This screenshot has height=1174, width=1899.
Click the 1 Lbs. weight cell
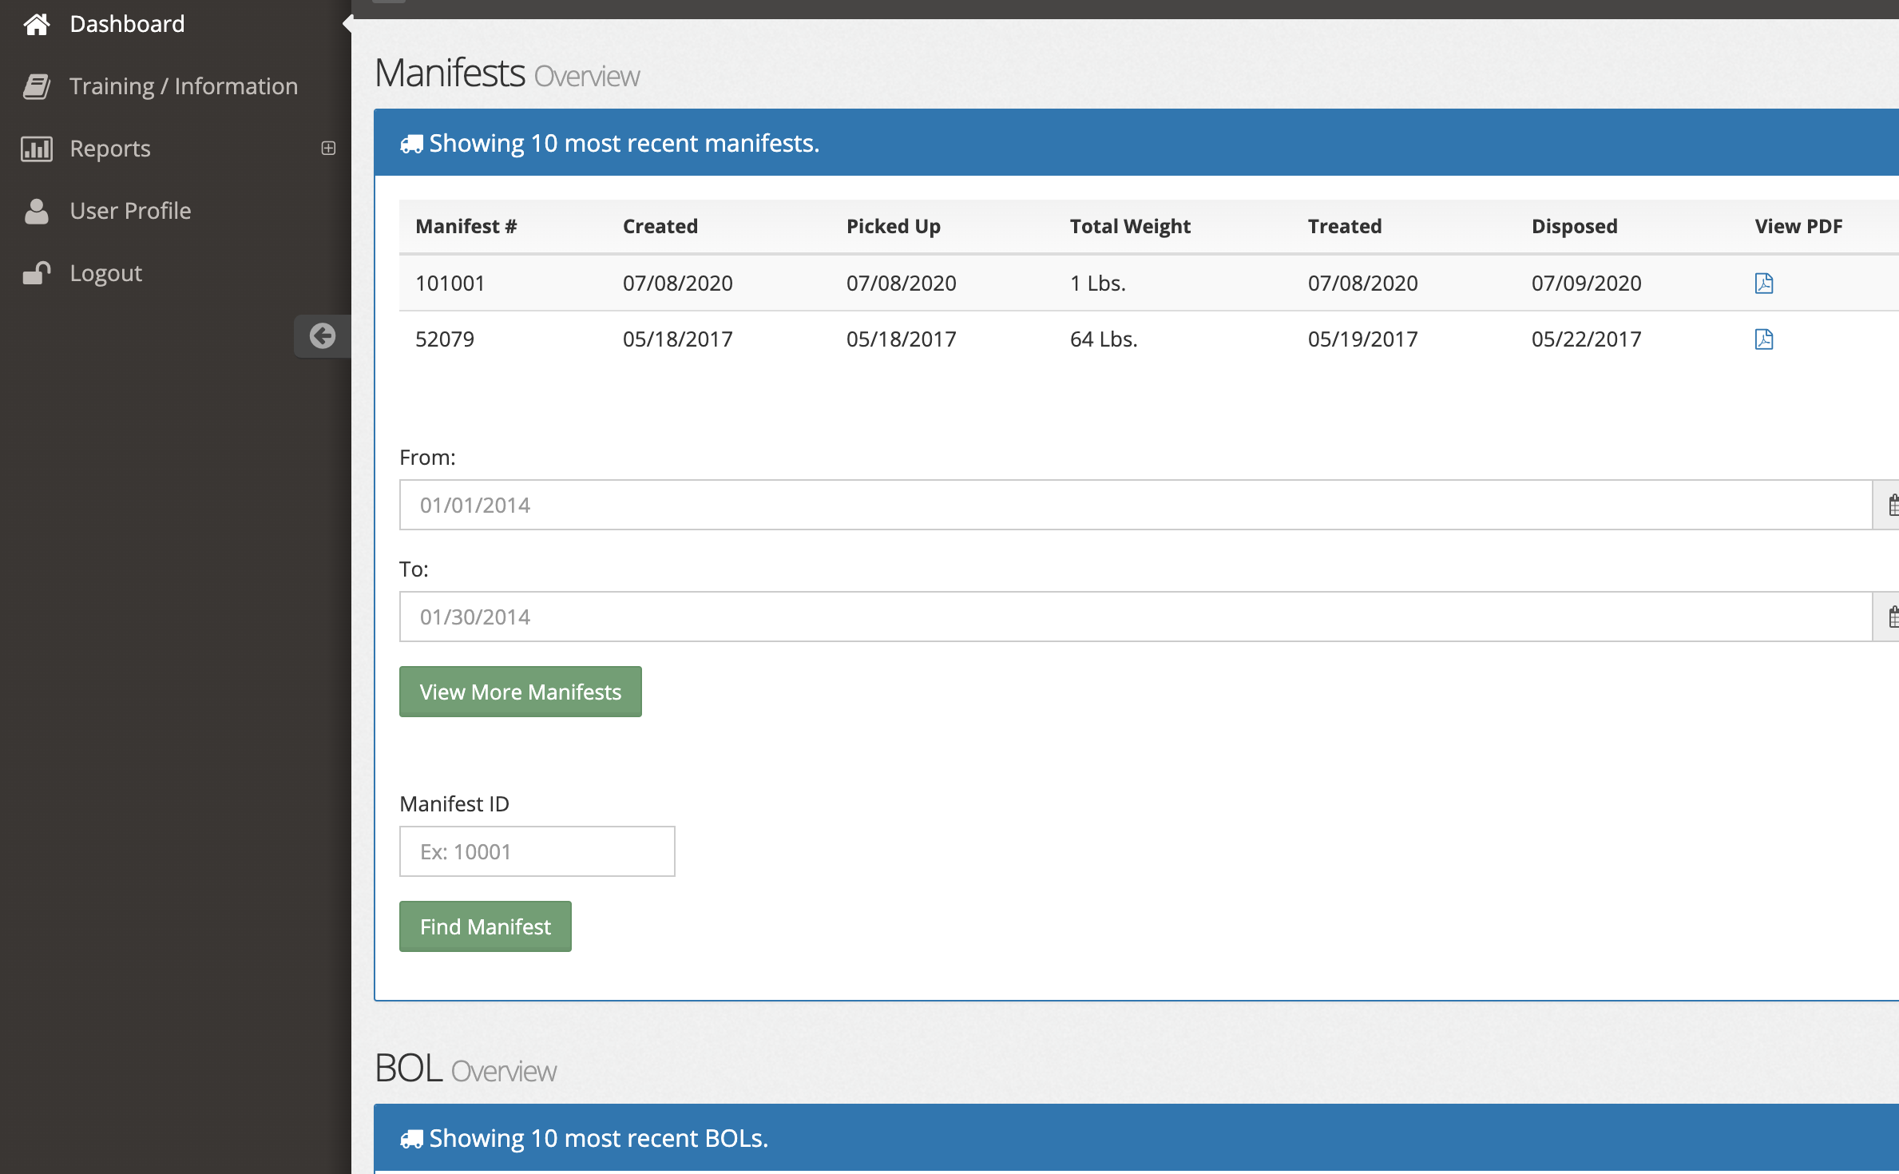pos(1098,284)
